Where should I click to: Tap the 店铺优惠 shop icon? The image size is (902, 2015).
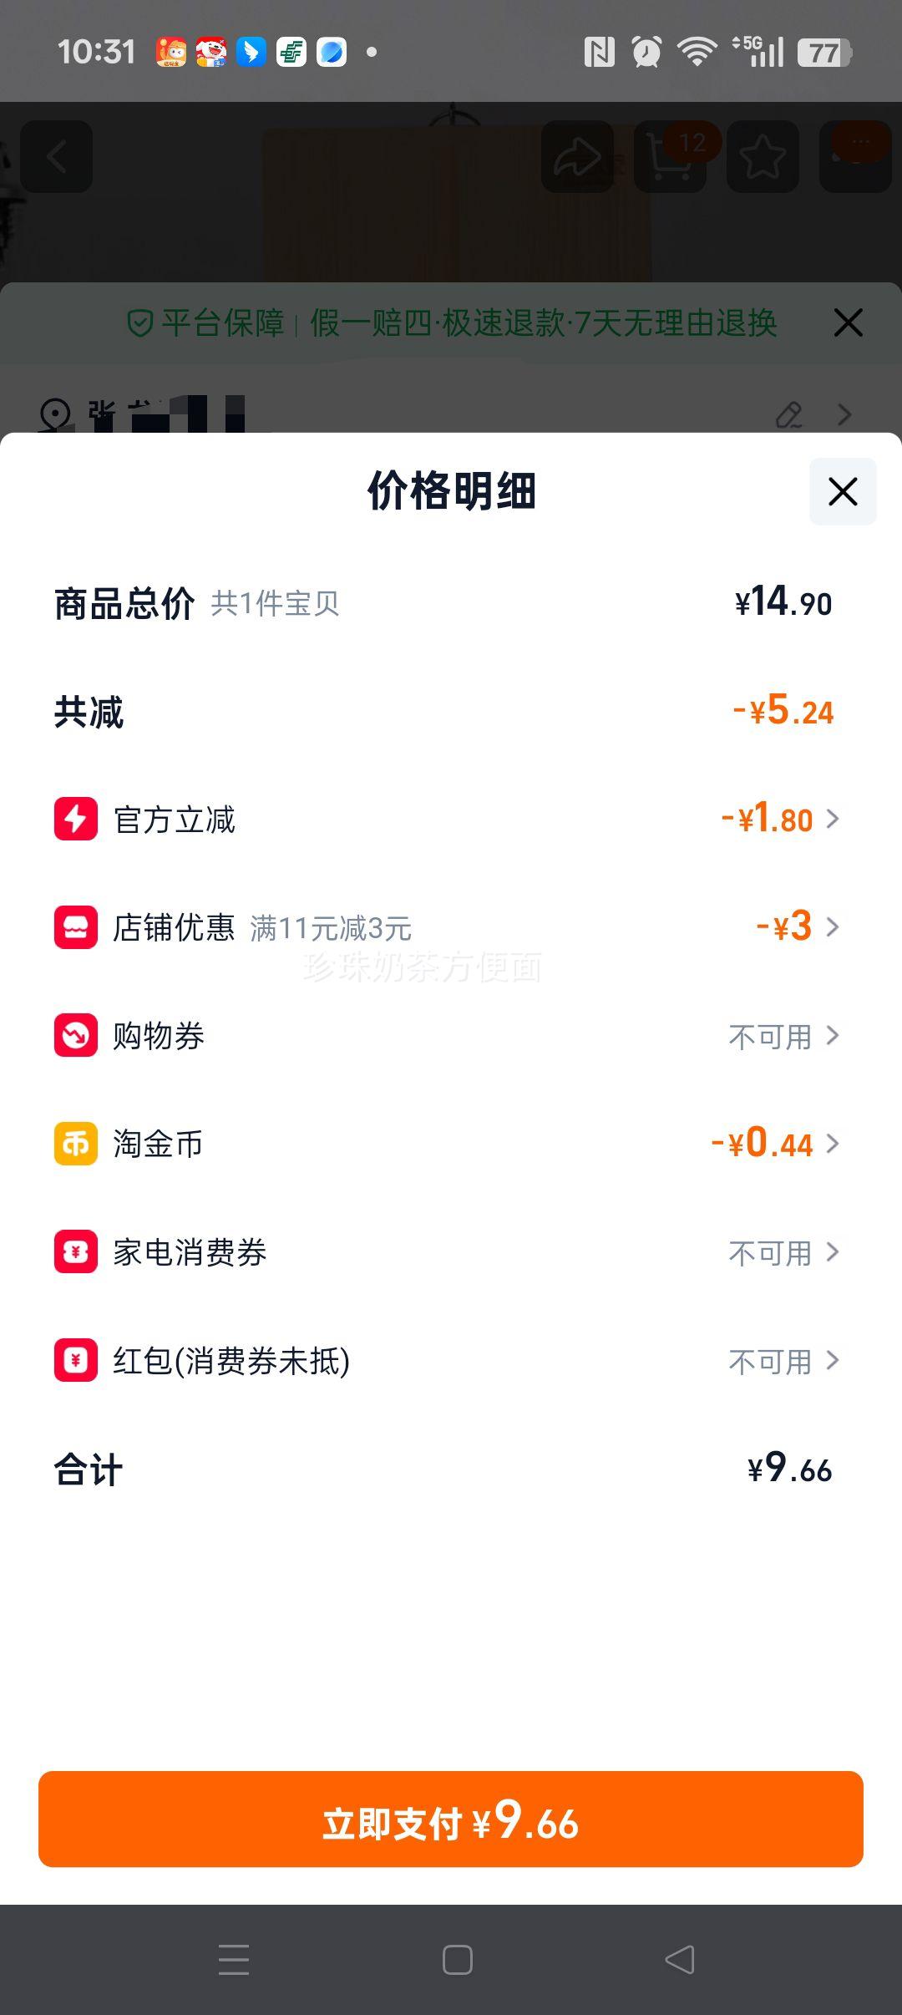pos(76,927)
